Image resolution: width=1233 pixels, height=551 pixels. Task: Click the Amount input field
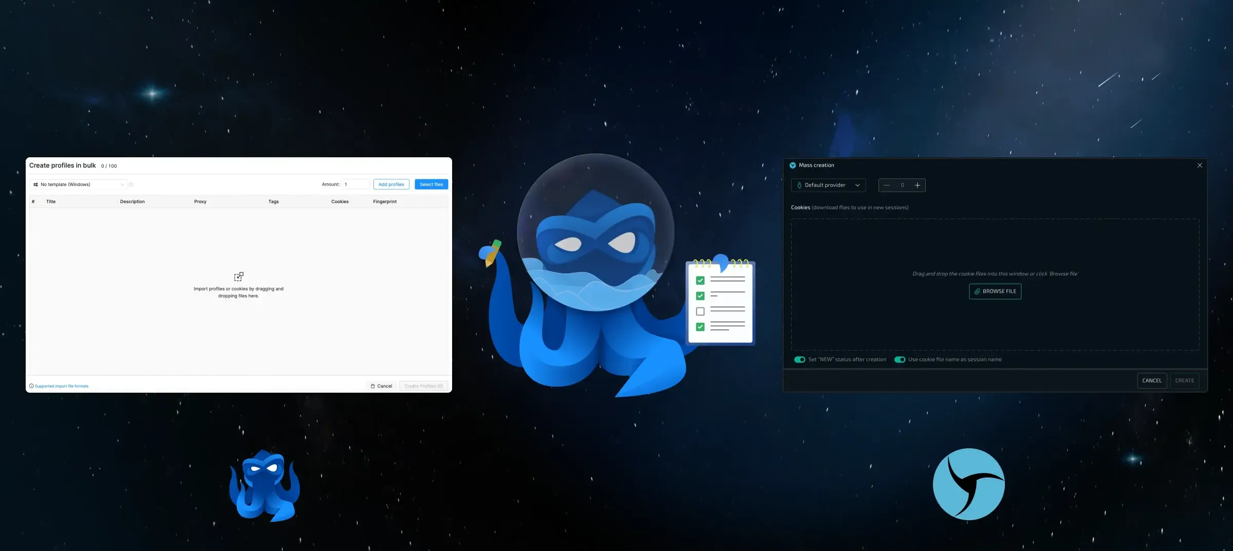pyautogui.click(x=356, y=185)
